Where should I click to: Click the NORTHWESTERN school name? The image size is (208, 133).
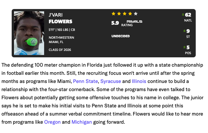(61, 38)
